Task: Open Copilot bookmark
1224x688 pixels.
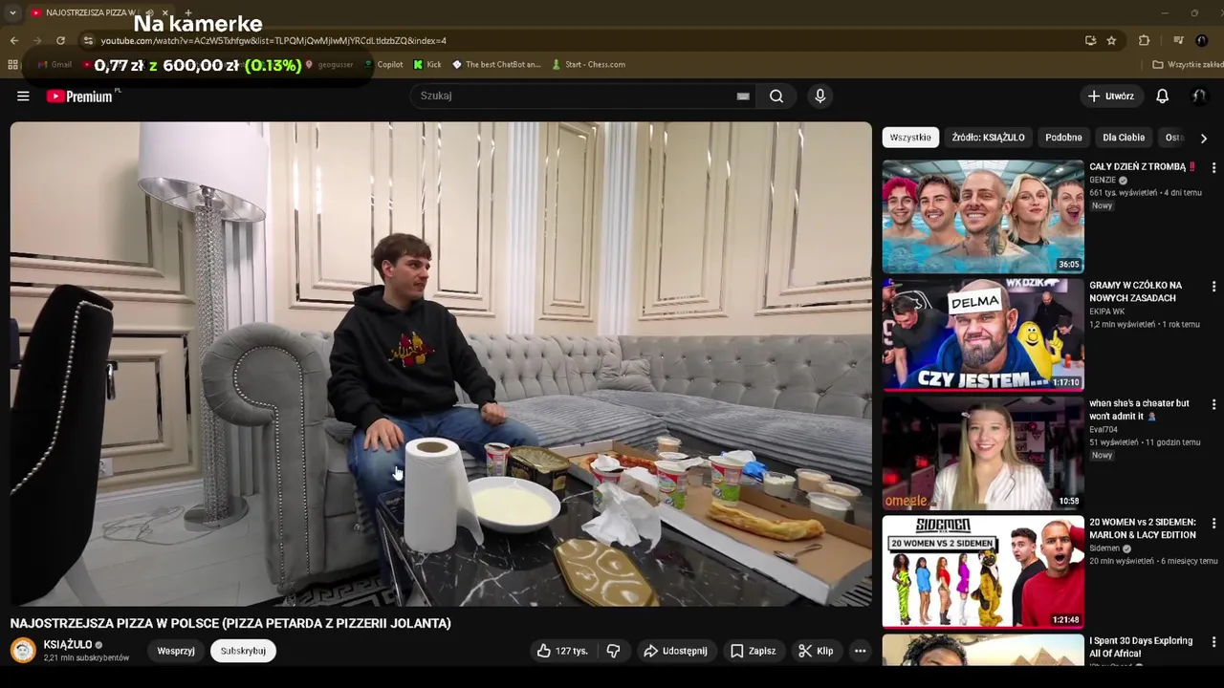Action: click(x=383, y=64)
